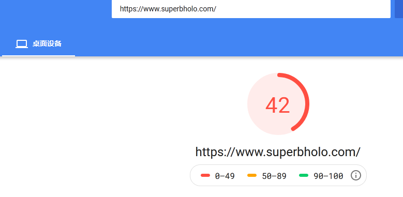This screenshot has width=403, height=197.
Task: Click the blank white area left of the gauge
Action: click(103, 116)
